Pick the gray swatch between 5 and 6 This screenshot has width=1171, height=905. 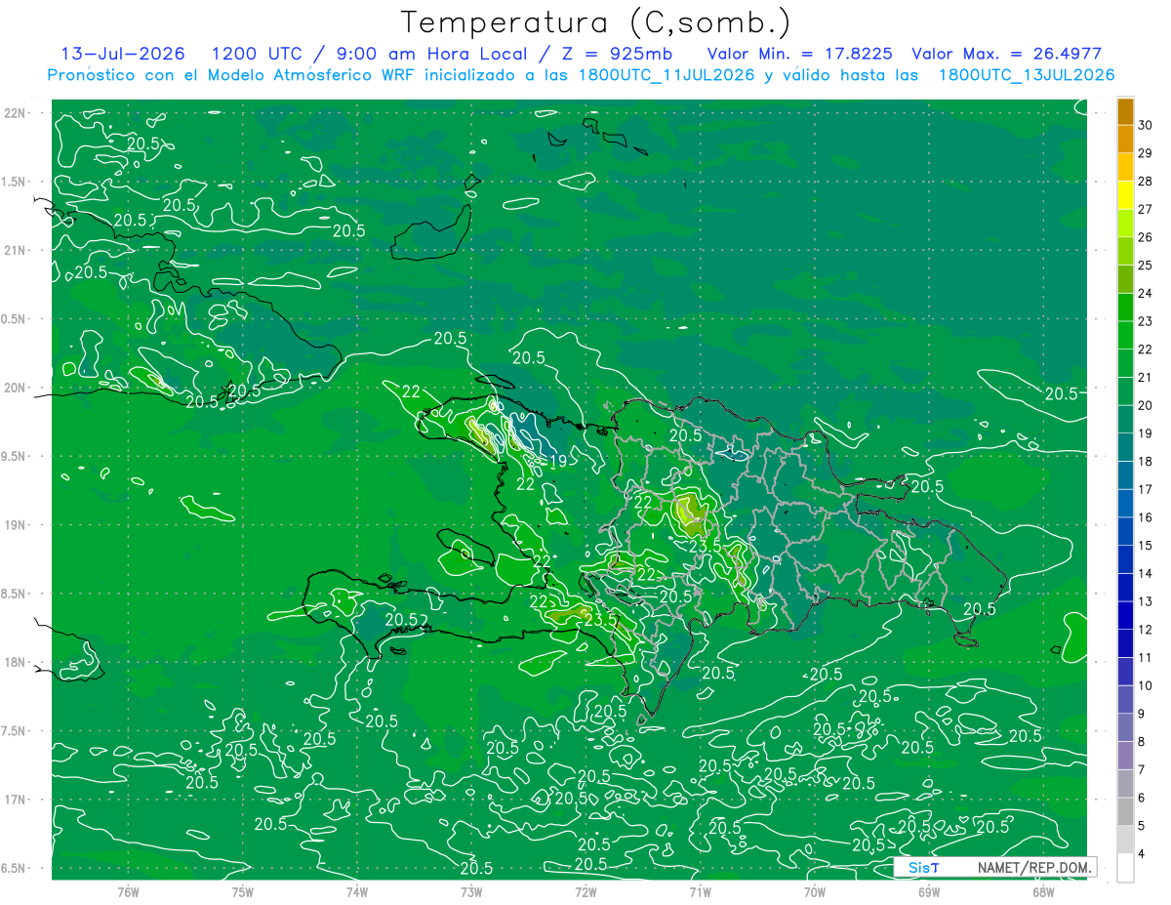[1125, 812]
